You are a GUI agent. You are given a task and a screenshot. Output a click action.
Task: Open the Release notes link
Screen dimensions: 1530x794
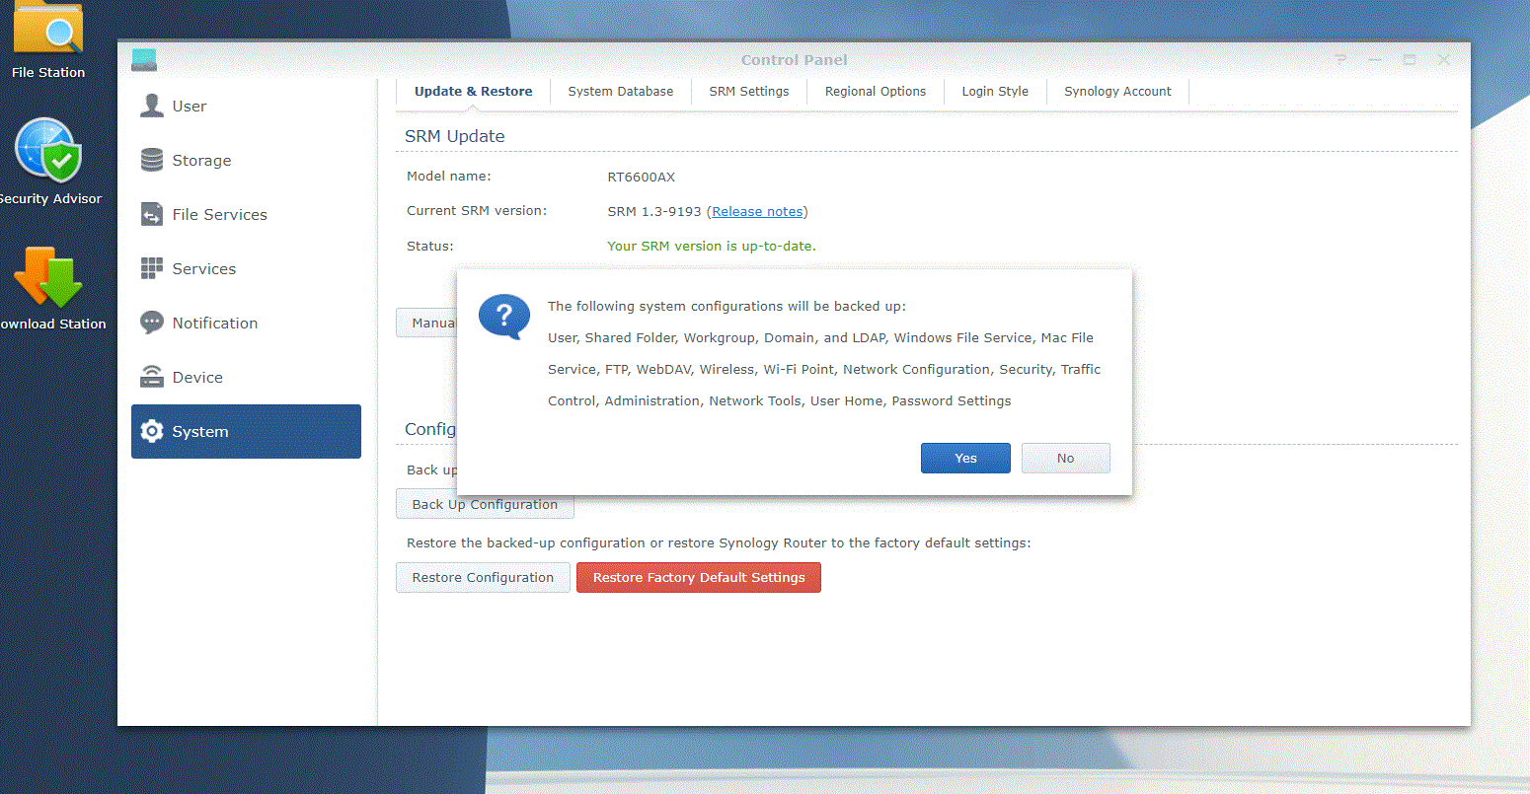pyautogui.click(x=757, y=212)
